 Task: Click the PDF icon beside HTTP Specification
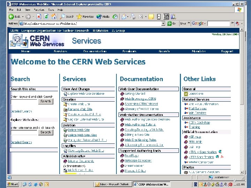click(222, 157)
